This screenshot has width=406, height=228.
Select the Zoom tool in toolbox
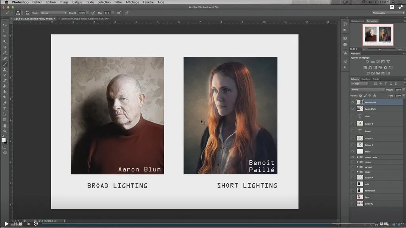tap(5, 131)
